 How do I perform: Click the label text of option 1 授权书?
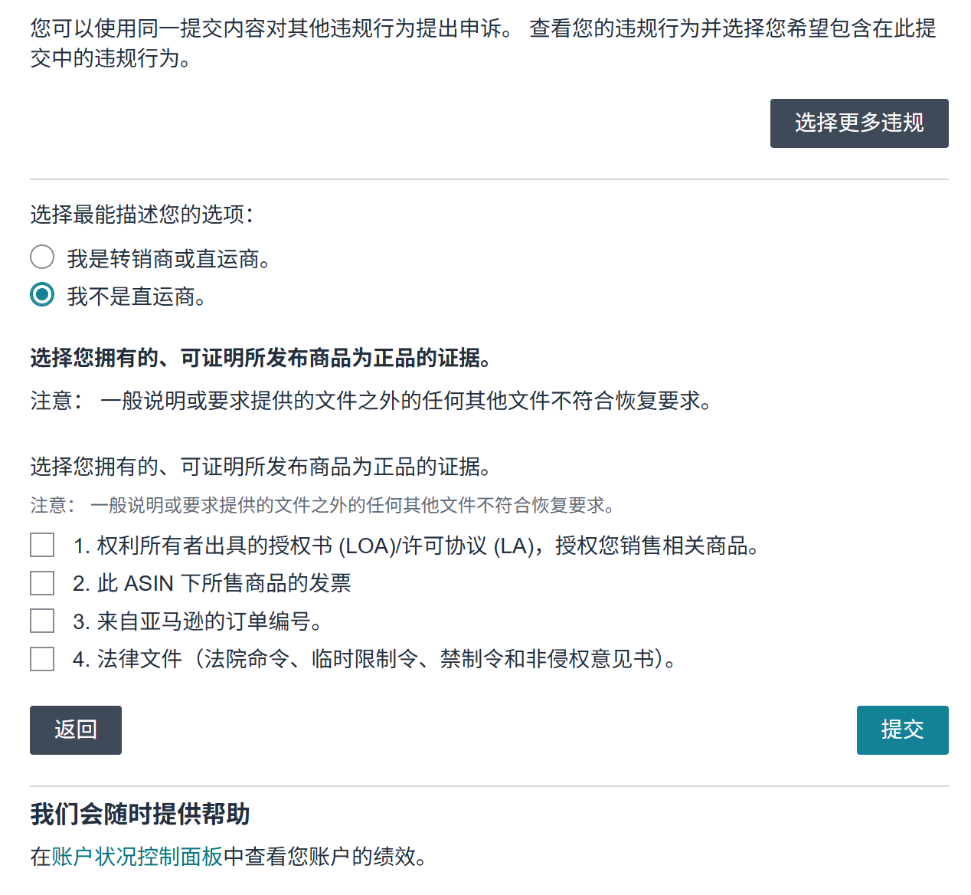coord(417,546)
